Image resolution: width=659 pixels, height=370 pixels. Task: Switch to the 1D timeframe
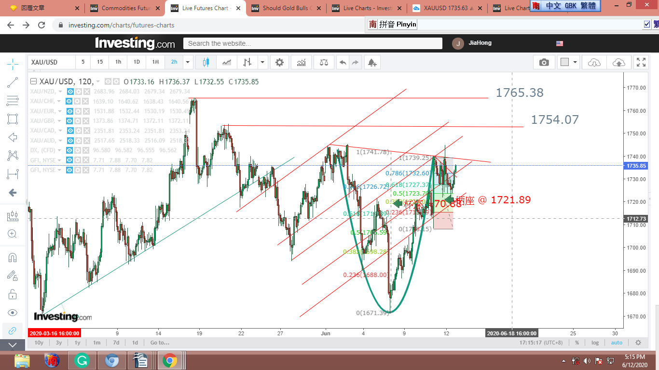pyautogui.click(x=137, y=62)
